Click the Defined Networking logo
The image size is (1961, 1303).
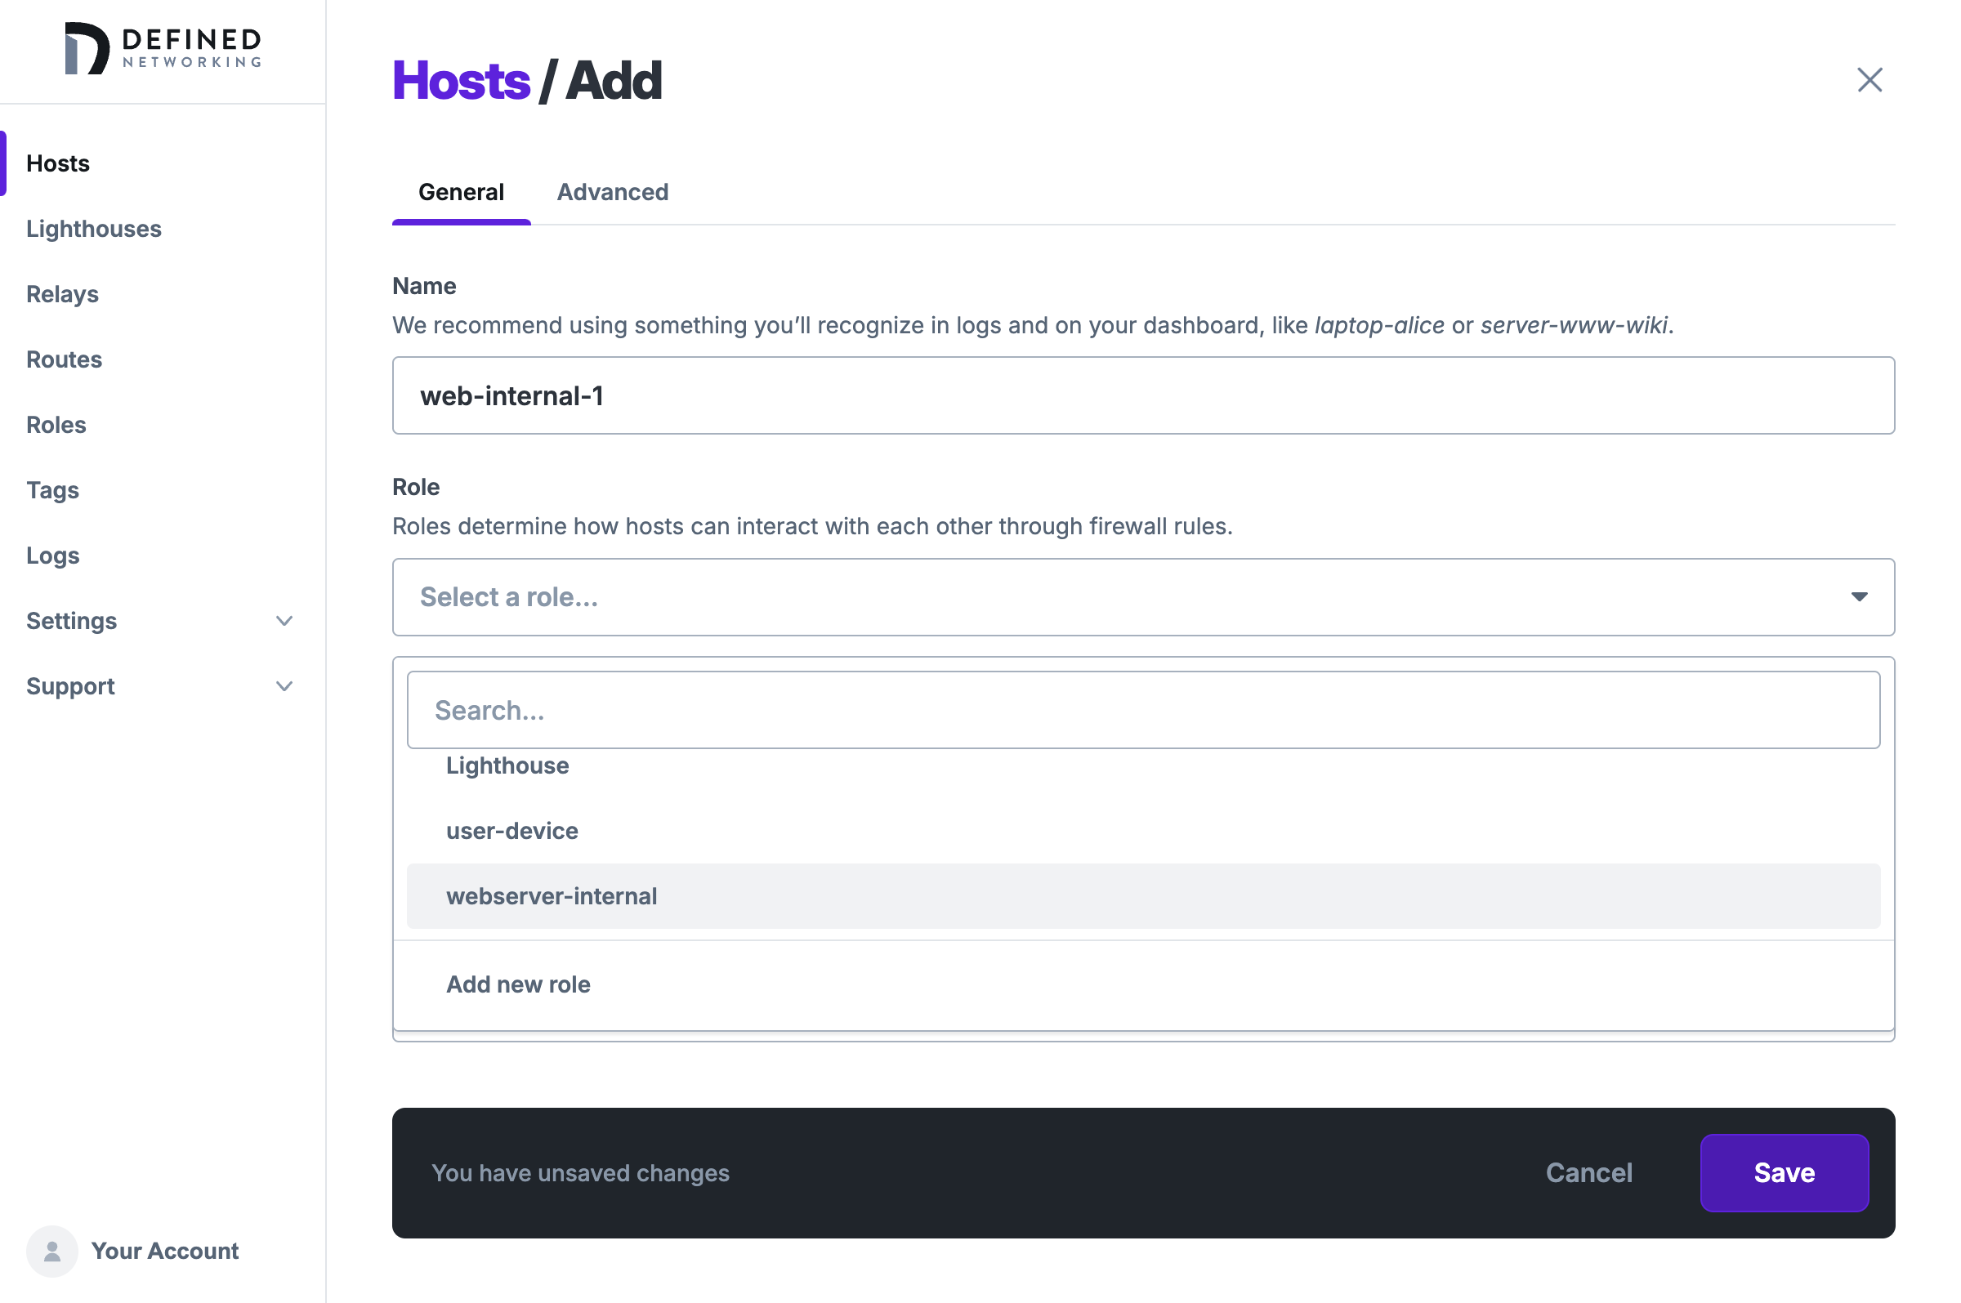coord(163,50)
